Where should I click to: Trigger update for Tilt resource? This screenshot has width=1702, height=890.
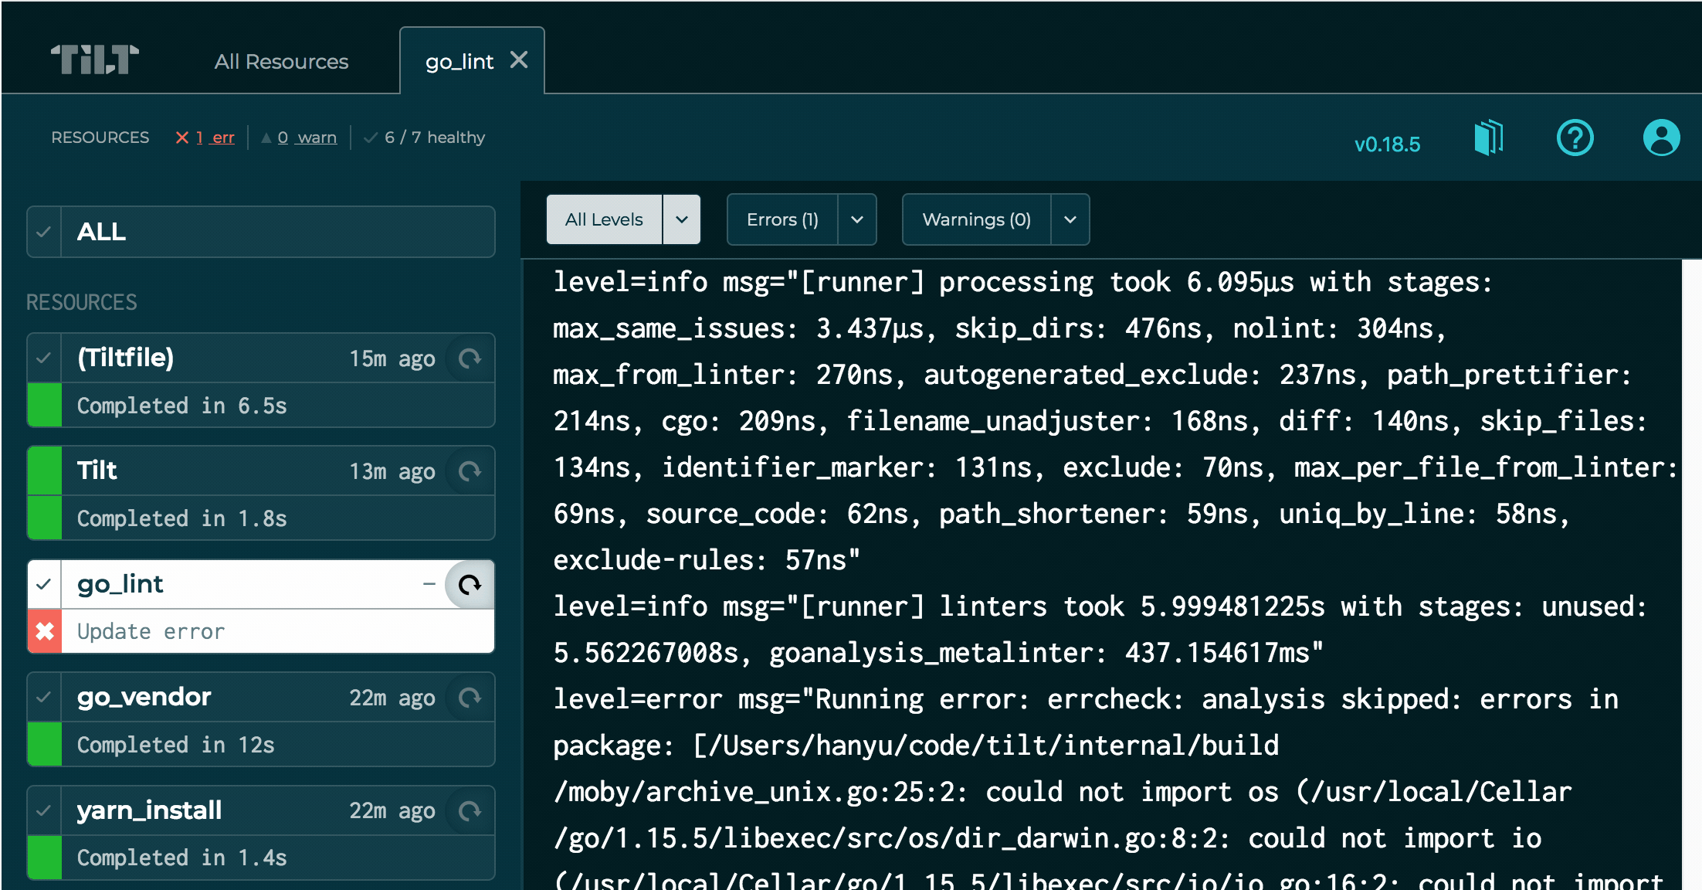[x=470, y=471]
